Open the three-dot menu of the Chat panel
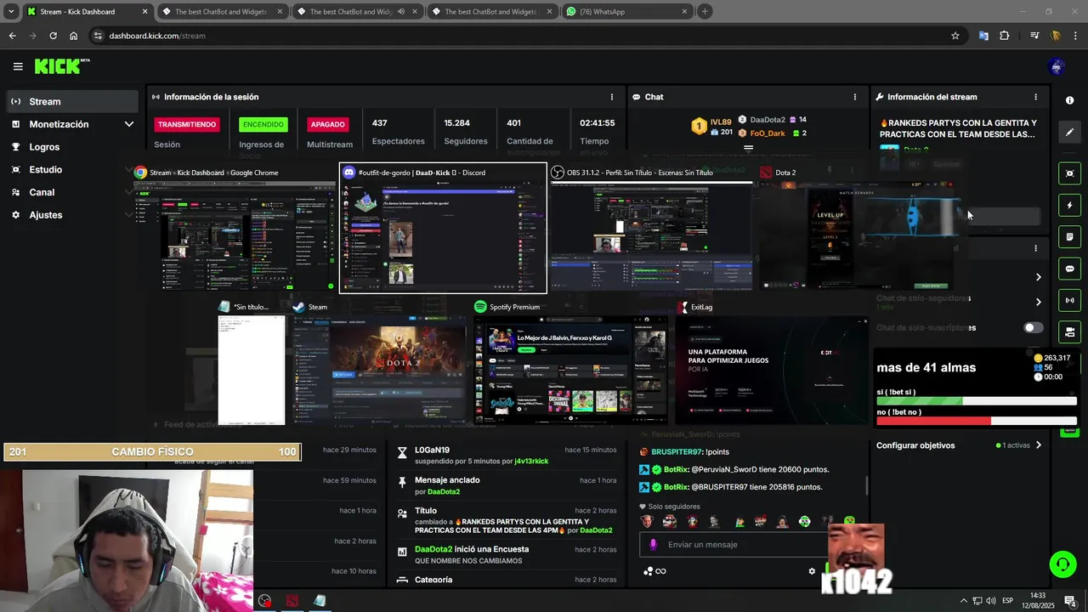Viewport: 1088px width, 612px height. click(854, 97)
